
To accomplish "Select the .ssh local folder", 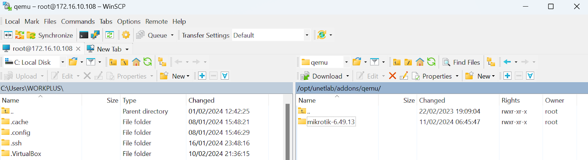I will coord(11,143).
